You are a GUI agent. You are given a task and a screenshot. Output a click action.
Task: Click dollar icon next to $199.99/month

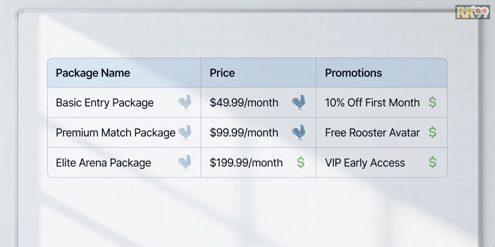pyautogui.click(x=300, y=163)
